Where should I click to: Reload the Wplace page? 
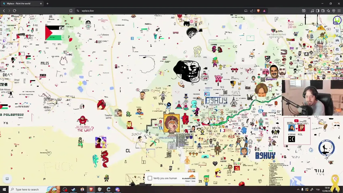tap(14, 11)
